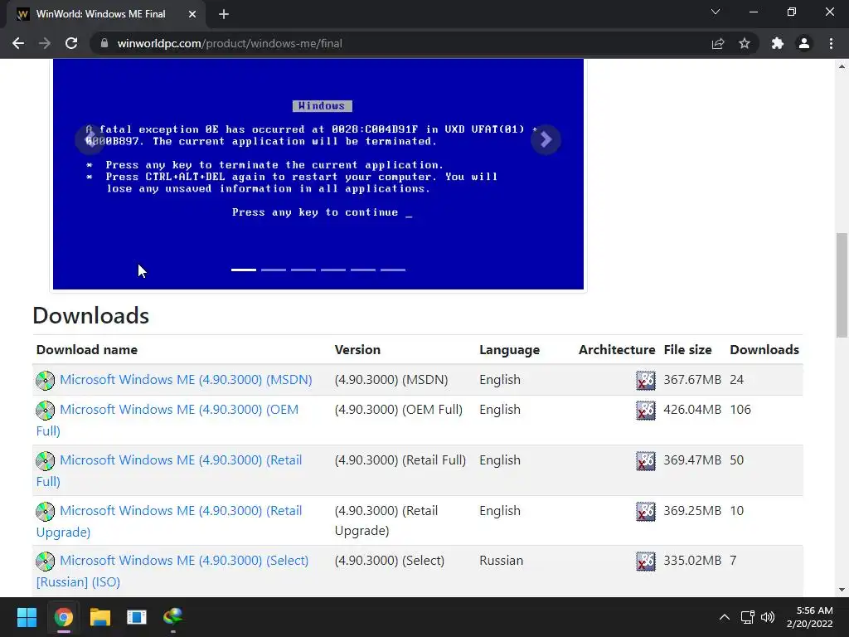Close the WinWorld: Windows ME Final tab
Image resolution: width=849 pixels, height=637 pixels.
(192, 14)
